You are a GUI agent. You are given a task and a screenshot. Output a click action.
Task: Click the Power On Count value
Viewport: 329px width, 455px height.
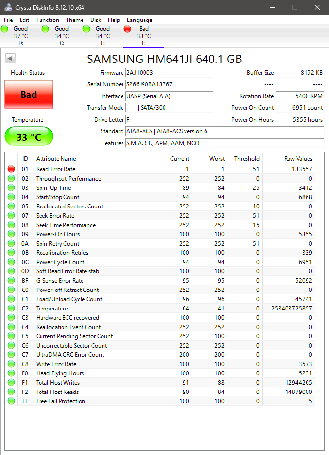click(x=300, y=108)
